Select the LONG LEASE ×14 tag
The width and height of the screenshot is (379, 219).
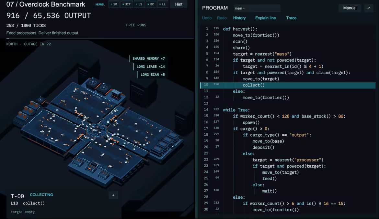tap(150, 67)
